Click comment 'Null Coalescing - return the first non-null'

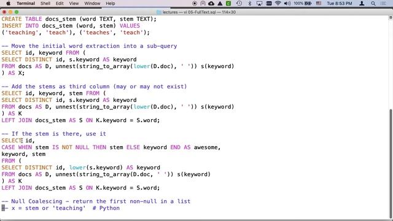click(x=96, y=201)
